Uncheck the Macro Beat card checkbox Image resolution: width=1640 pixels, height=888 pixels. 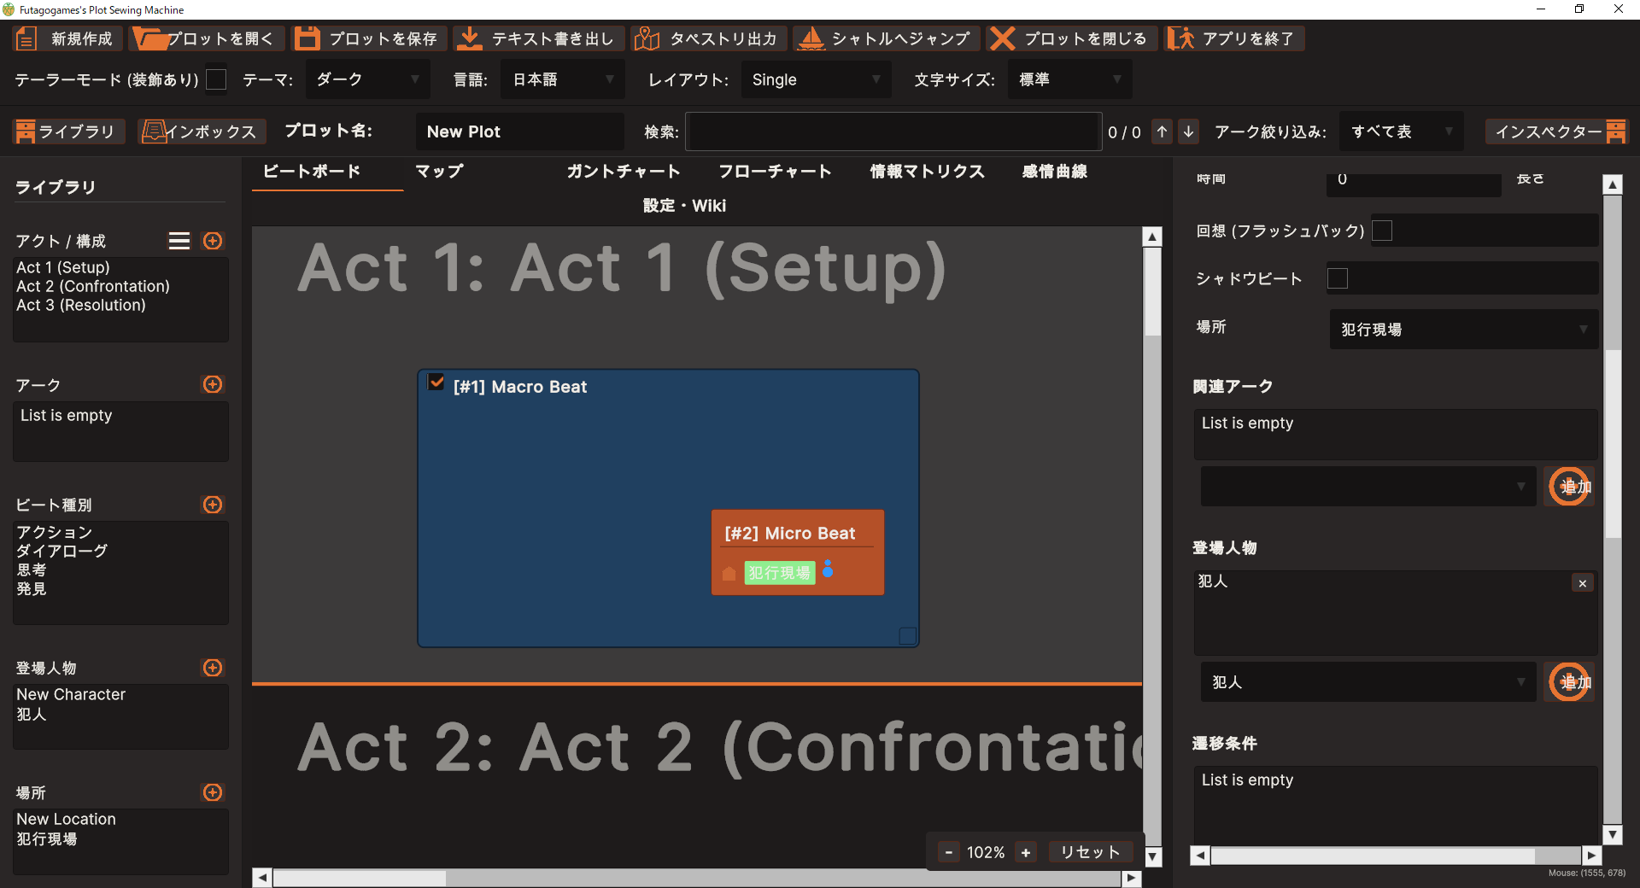pyautogui.click(x=436, y=382)
